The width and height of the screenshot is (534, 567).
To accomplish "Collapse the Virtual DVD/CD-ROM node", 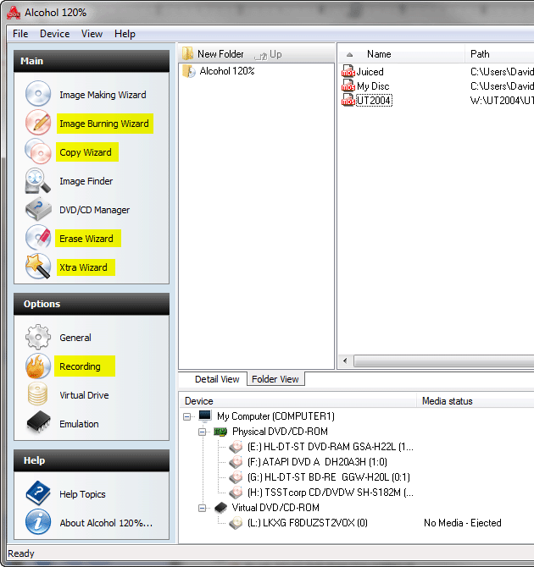I will click(202, 509).
